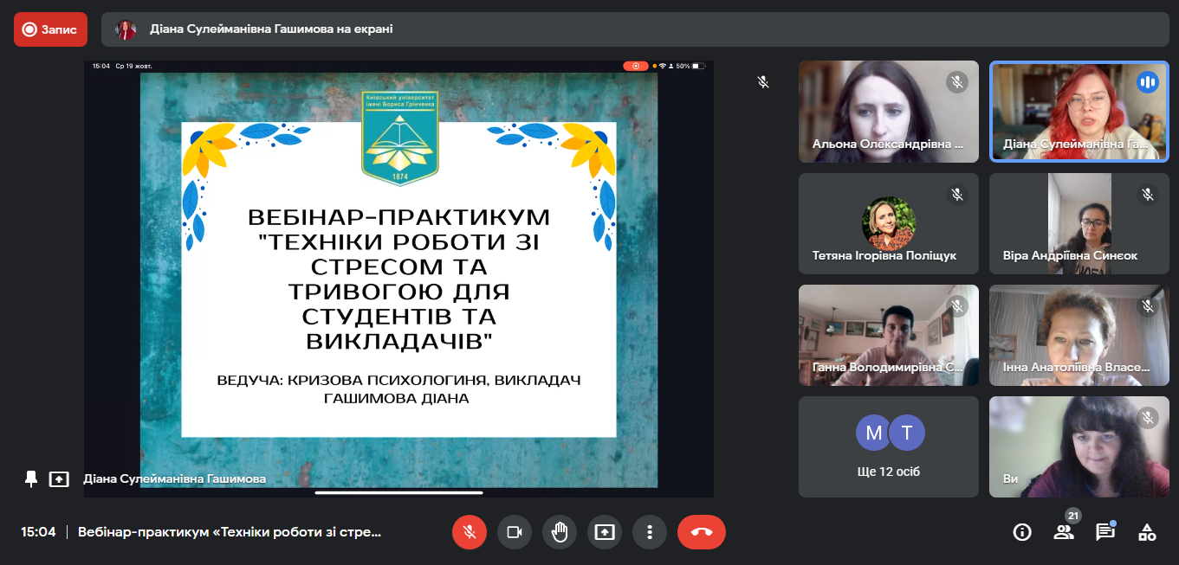Open the 'Ще 12 осіб' participants tile
The width and height of the screenshot is (1179, 565).
click(888, 446)
